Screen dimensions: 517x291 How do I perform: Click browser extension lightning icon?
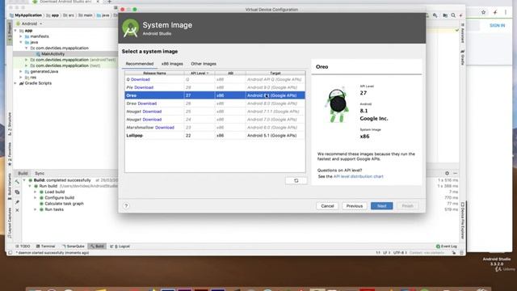click(x=495, y=12)
